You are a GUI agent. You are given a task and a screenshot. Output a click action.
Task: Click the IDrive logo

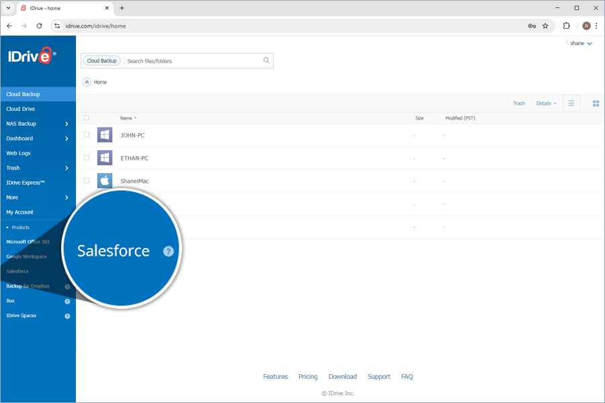pyautogui.click(x=32, y=56)
